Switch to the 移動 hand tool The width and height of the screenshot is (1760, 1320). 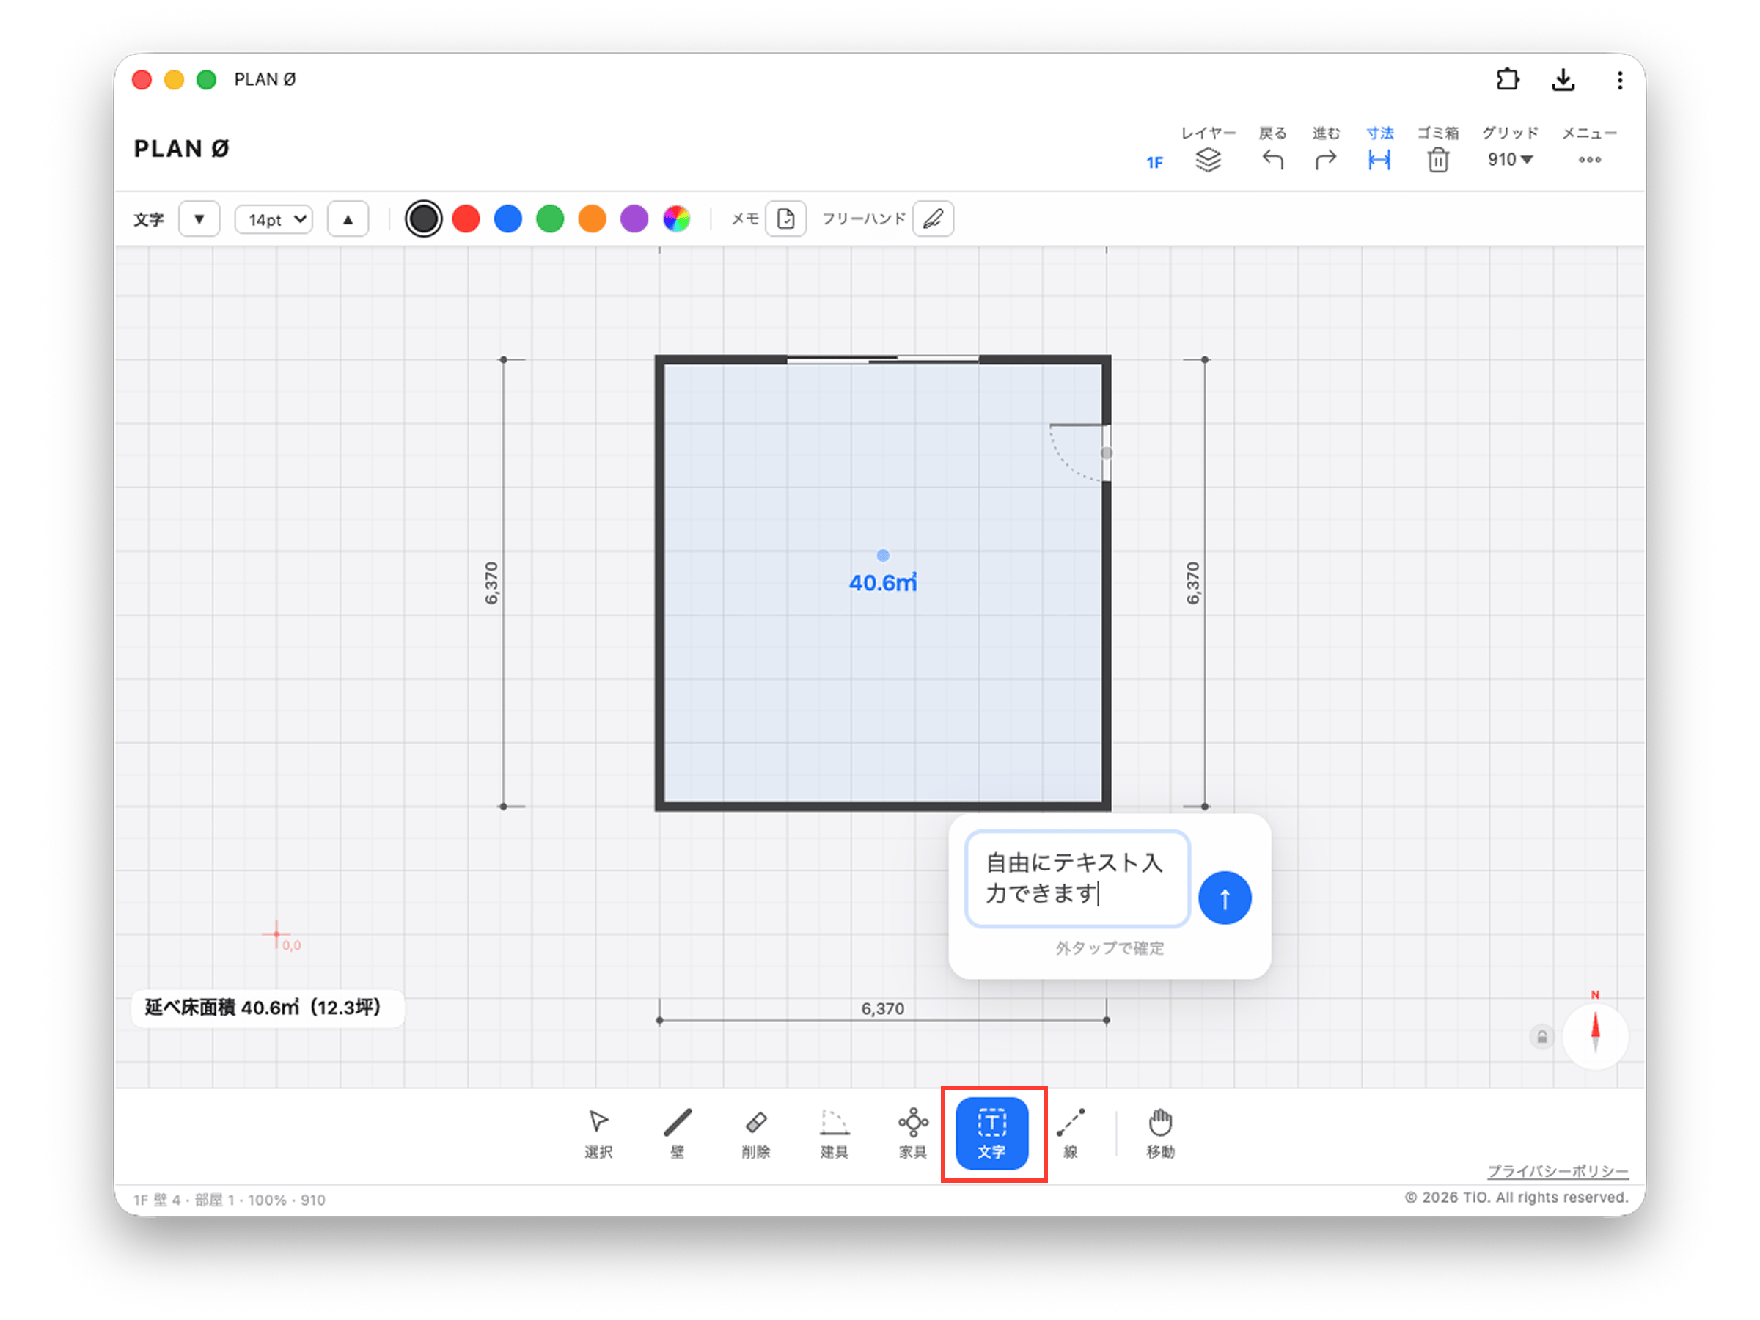1160,1133
